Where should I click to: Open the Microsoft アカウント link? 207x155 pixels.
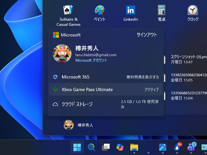tap(91, 60)
